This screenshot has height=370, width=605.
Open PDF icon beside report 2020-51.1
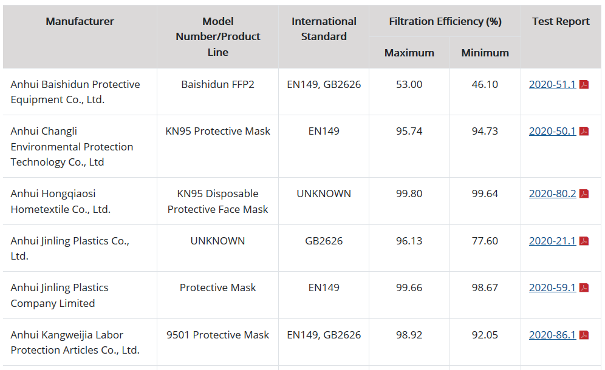[584, 84]
